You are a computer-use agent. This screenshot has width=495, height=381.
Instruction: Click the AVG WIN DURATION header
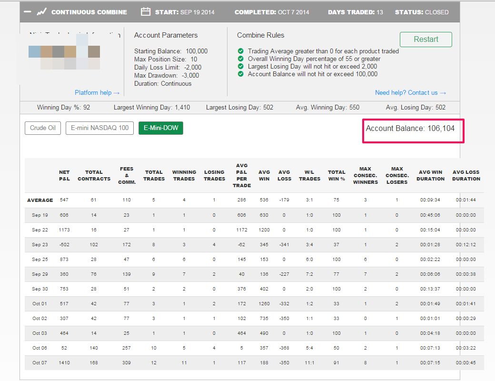pos(431,175)
